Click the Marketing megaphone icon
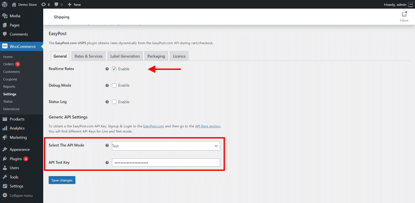415x203 pixels. [5, 137]
